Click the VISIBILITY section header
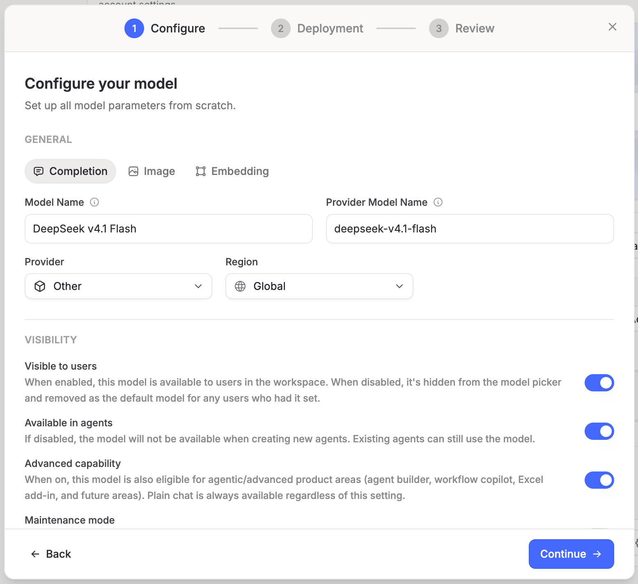Image resolution: width=638 pixels, height=584 pixels. click(51, 340)
